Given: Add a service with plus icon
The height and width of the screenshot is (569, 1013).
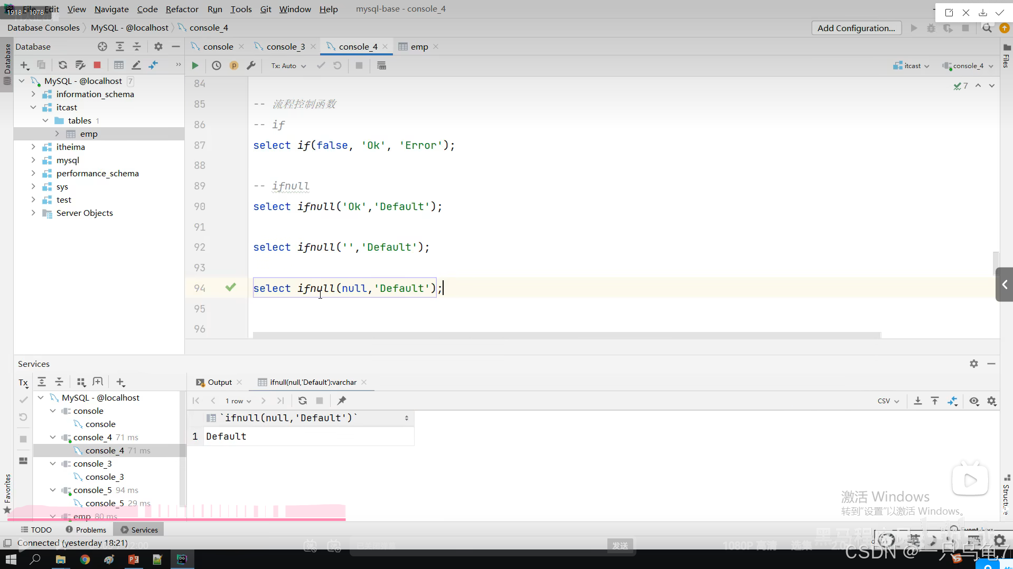Looking at the screenshot, I should click(120, 382).
